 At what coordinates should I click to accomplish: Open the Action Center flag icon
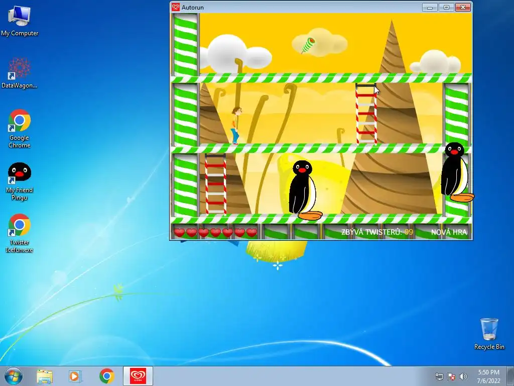[x=451, y=376]
